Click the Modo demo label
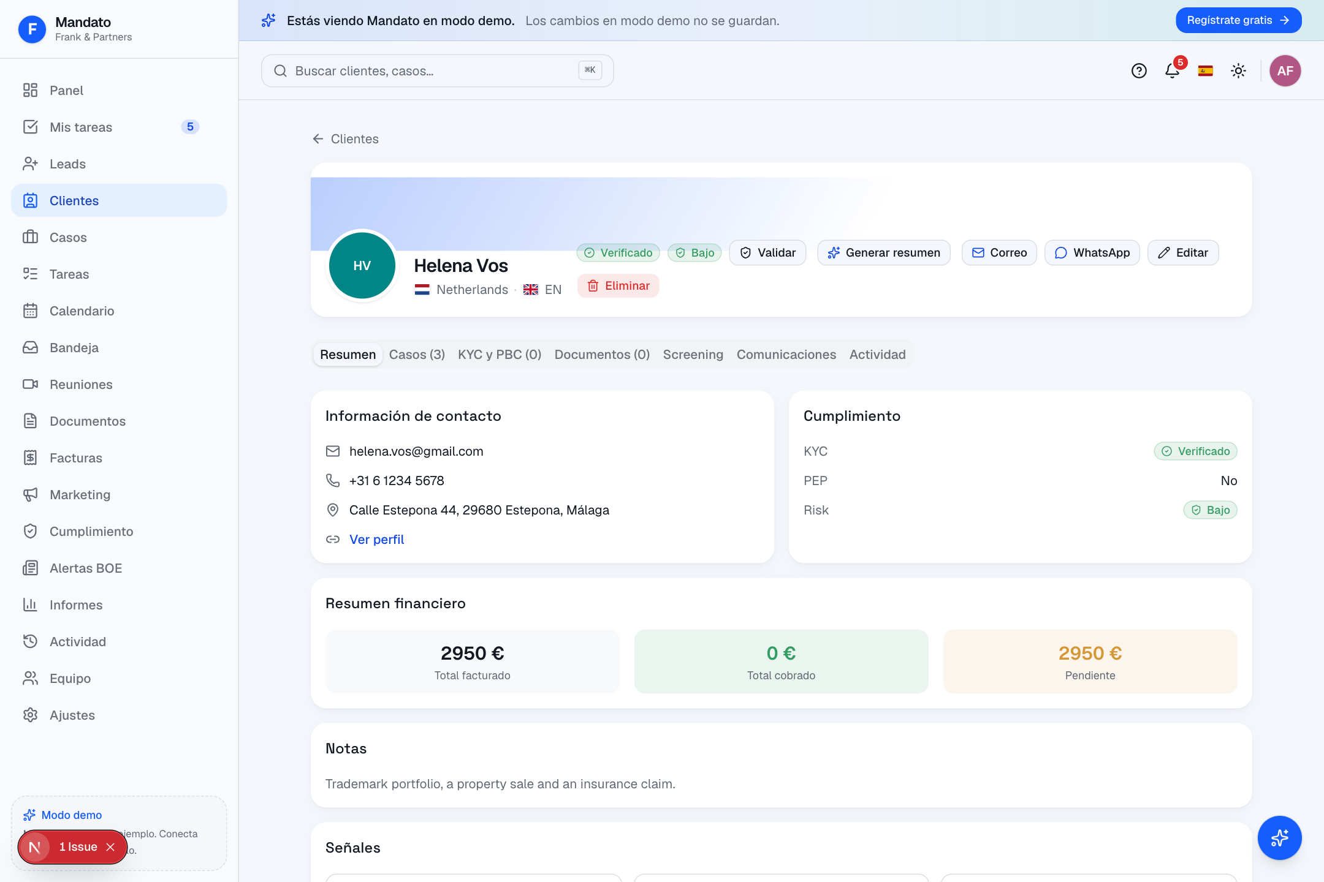 [72, 815]
